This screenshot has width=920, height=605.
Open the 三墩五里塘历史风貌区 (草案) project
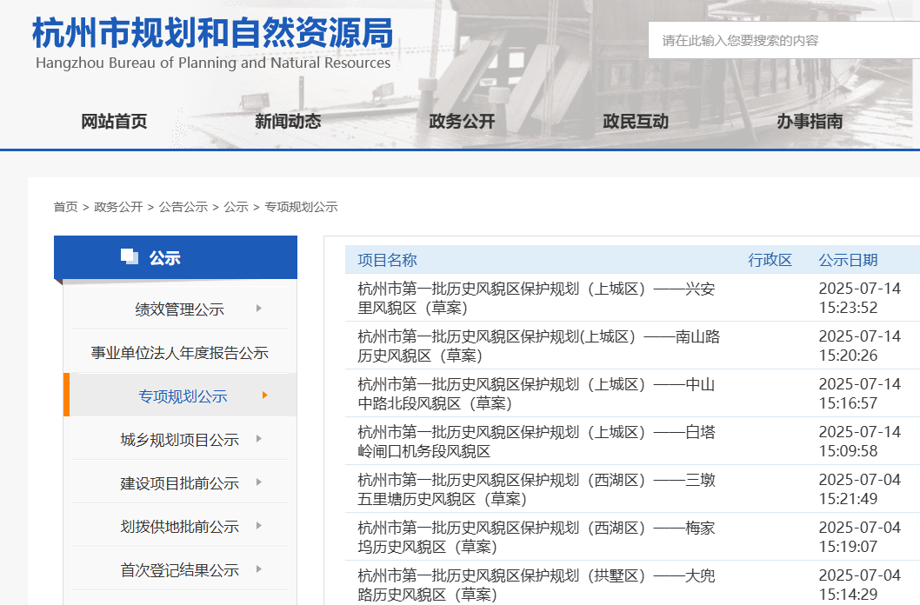point(537,489)
